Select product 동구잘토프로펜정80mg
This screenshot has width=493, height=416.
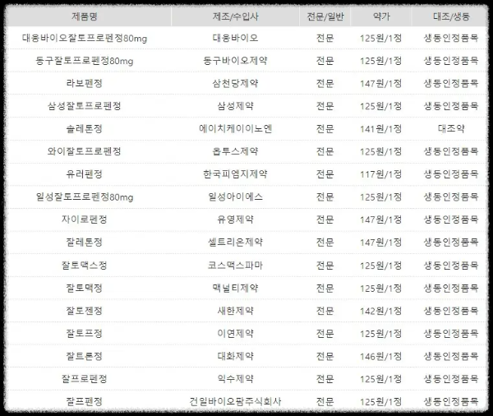tap(85, 61)
